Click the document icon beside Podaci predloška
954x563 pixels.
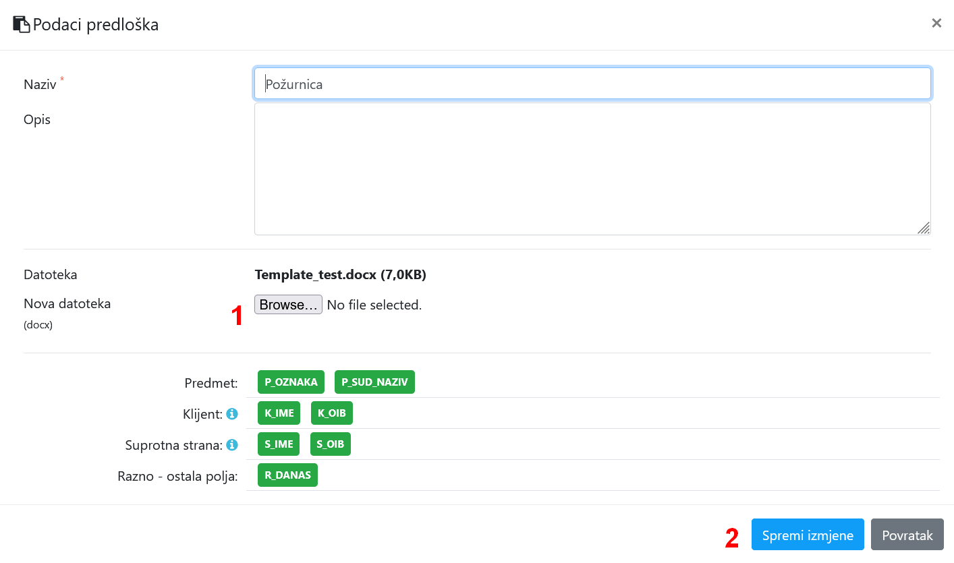22,25
